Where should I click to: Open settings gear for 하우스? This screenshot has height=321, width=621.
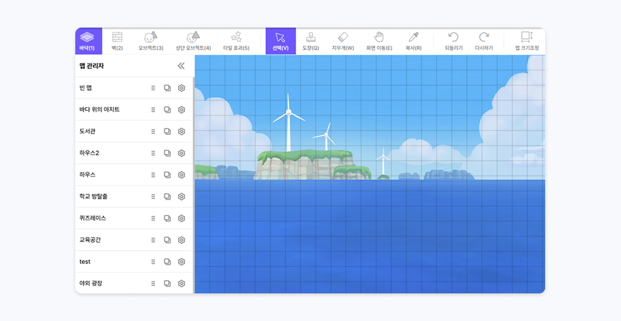tap(181, 175)
